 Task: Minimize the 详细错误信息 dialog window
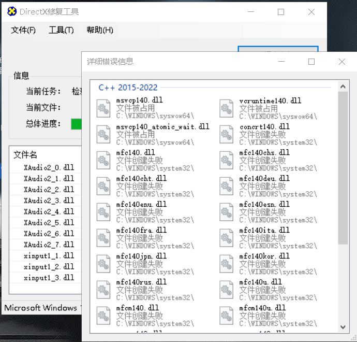(x=281, y=62)
